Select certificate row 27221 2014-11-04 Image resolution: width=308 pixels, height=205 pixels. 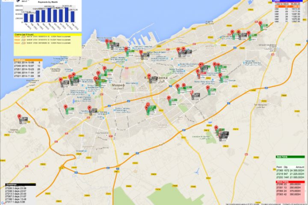pos(27,76)
